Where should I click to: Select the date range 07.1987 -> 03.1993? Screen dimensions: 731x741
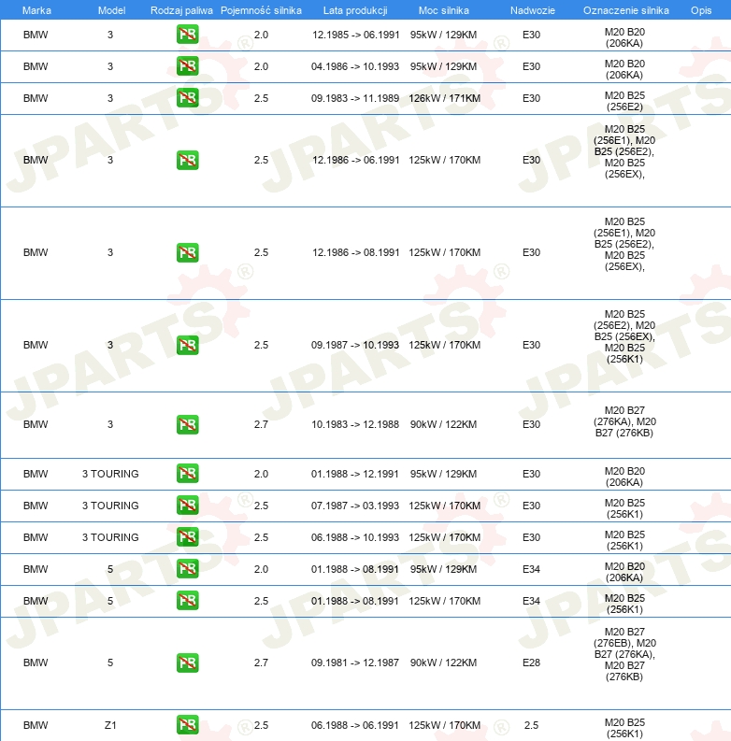[355, 506]
